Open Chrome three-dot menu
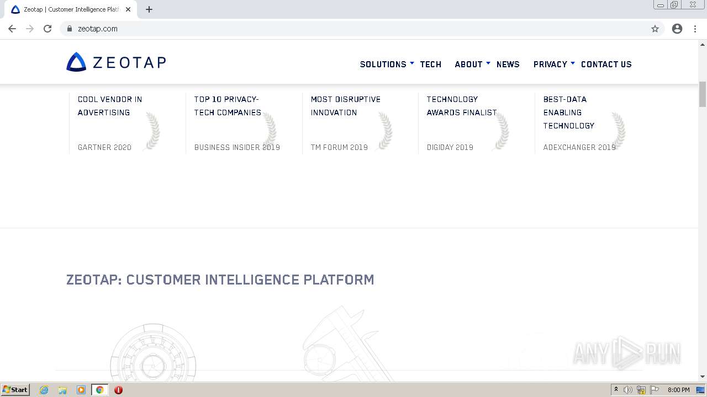707x397 pixels. [695, 29]
